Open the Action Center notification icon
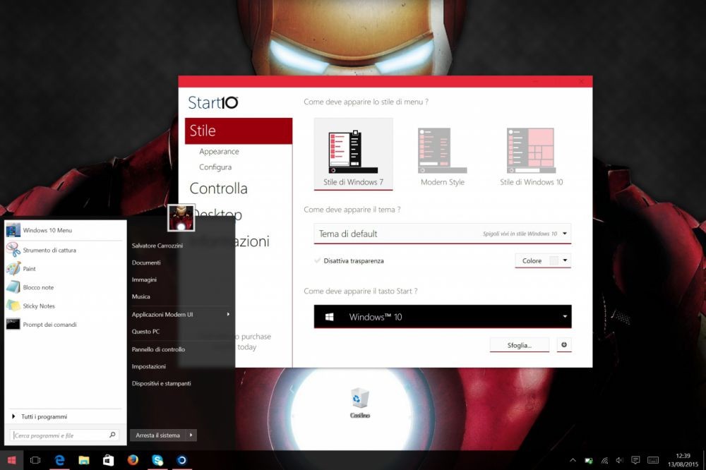This screenshot has height=470, width=706. (635, 460)
